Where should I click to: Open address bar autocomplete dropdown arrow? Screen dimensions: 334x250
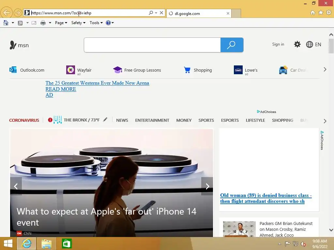pos(156,13)
